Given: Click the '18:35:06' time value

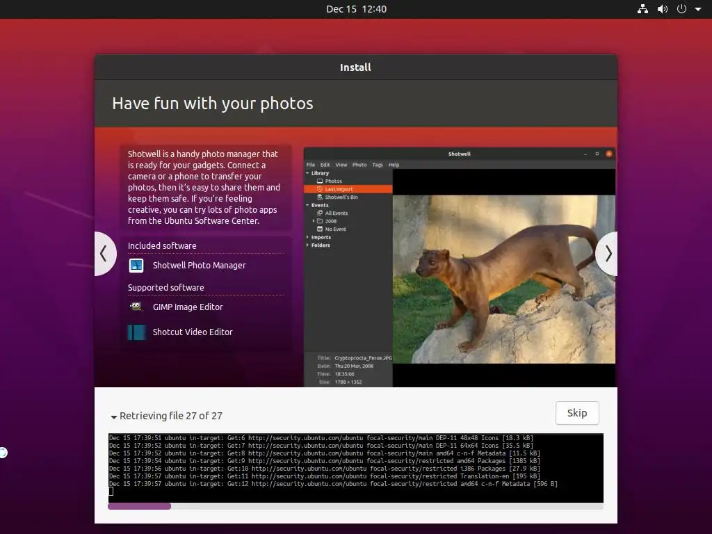Looking at the screenshot, I should pyautogui.click(x=344, y=374).
